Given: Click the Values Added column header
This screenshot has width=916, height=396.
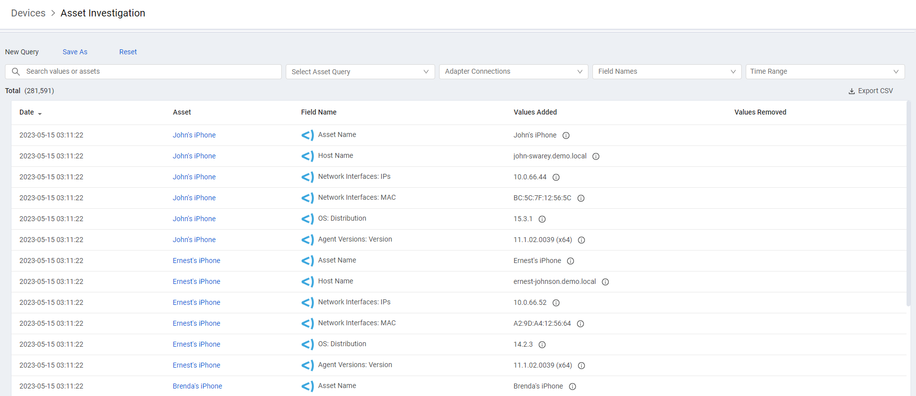Looking at the screenshot, I should click(535, 112).
